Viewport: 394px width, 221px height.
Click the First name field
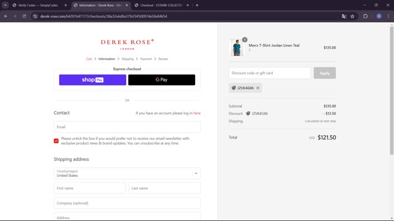click(x=89, y=188)
